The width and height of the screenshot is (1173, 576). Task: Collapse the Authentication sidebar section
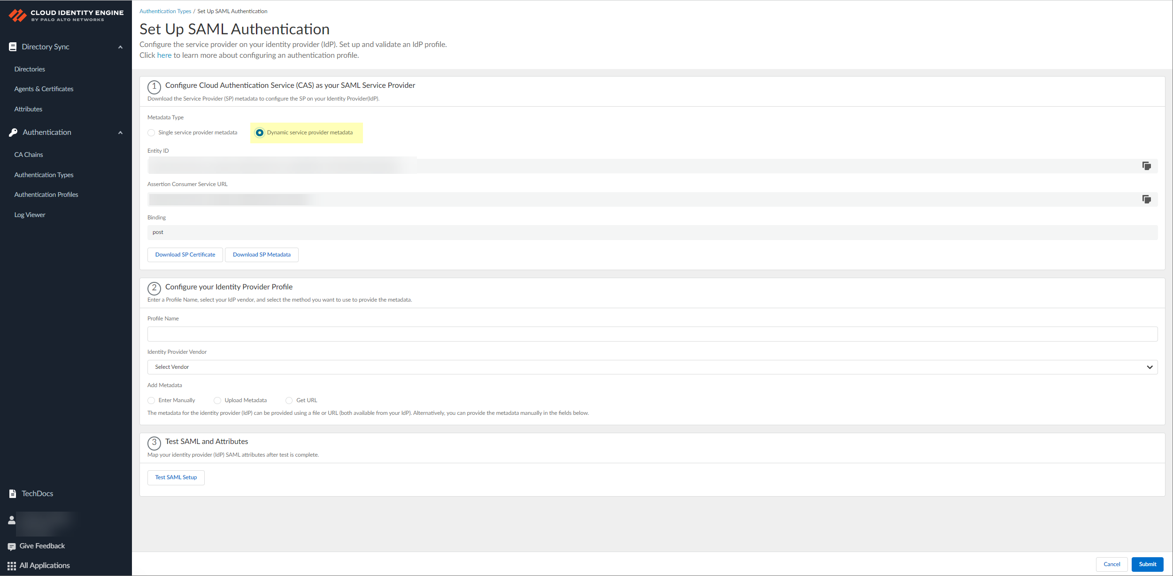120,132
